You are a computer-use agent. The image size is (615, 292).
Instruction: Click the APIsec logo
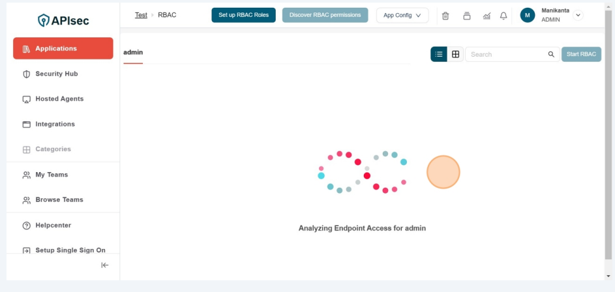[63, 20]
